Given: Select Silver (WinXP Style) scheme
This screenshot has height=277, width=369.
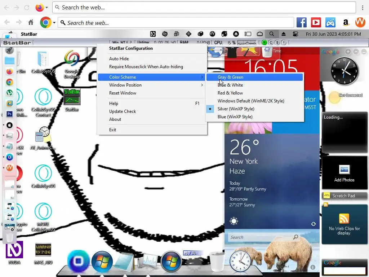Looking at the screenshot, I should (254, 109).
